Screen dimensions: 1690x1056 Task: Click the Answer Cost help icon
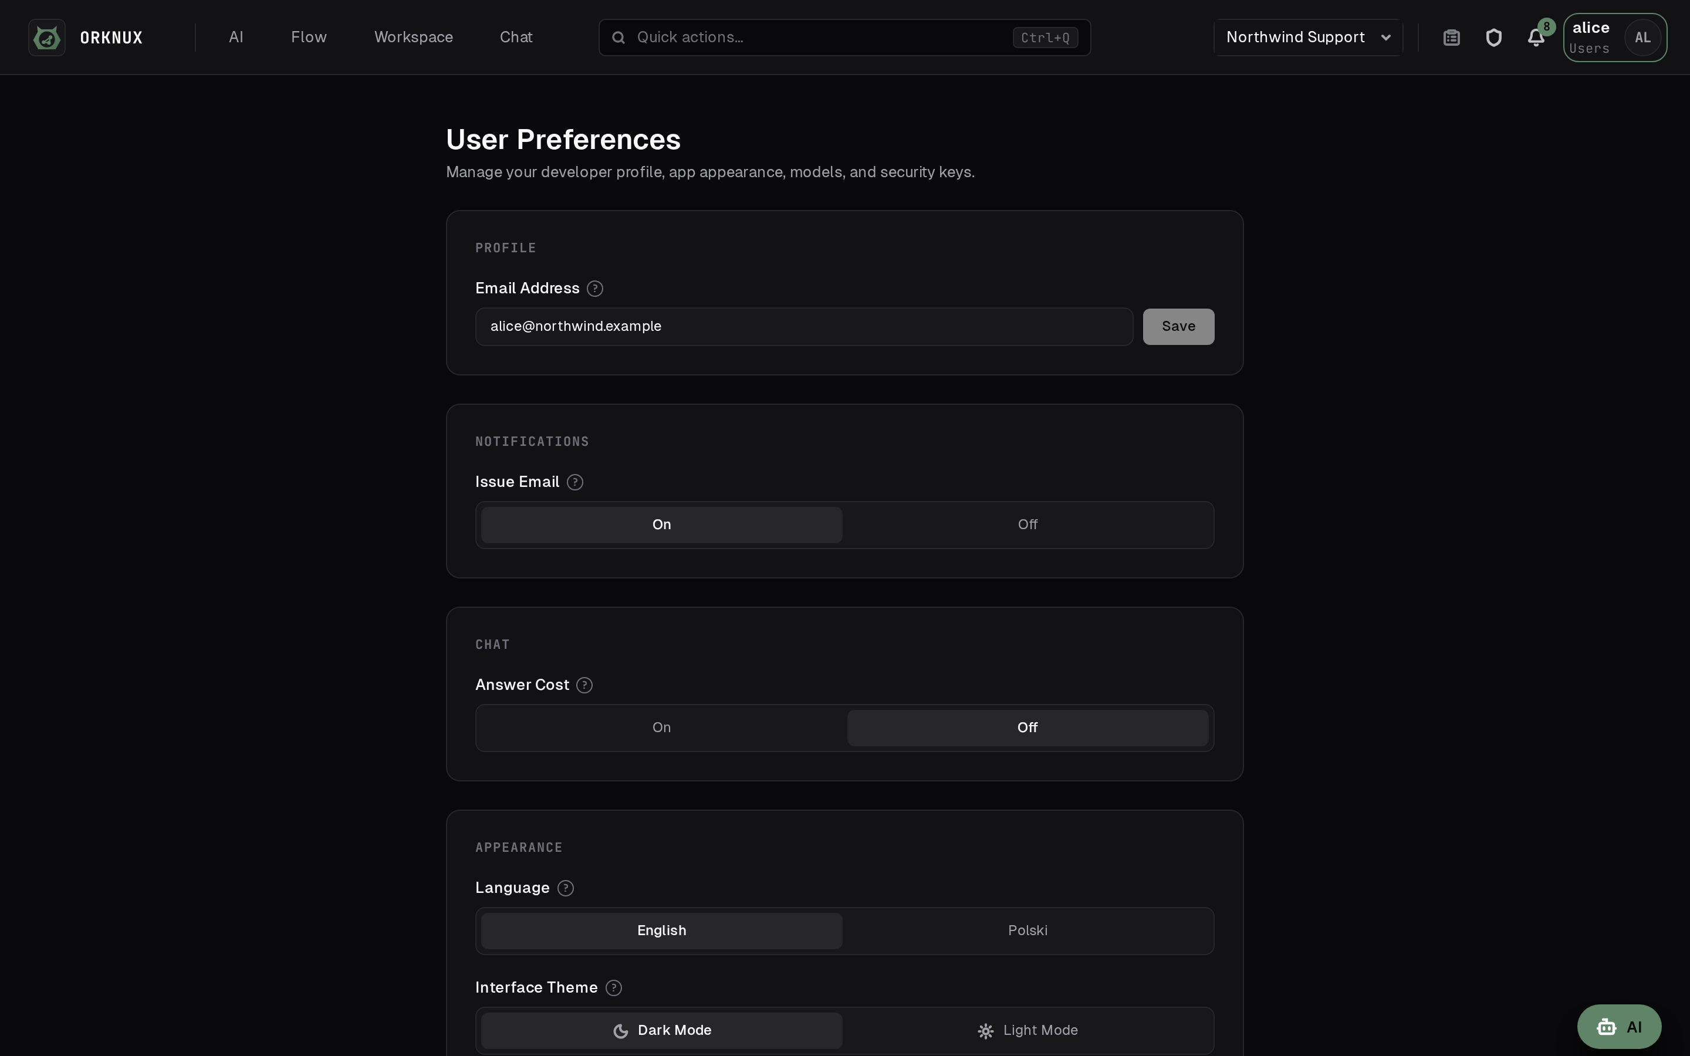[584, 685]
